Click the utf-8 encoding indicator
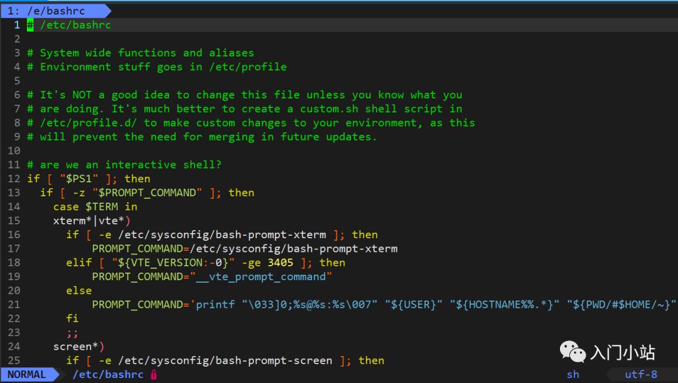 pos(641,374)
